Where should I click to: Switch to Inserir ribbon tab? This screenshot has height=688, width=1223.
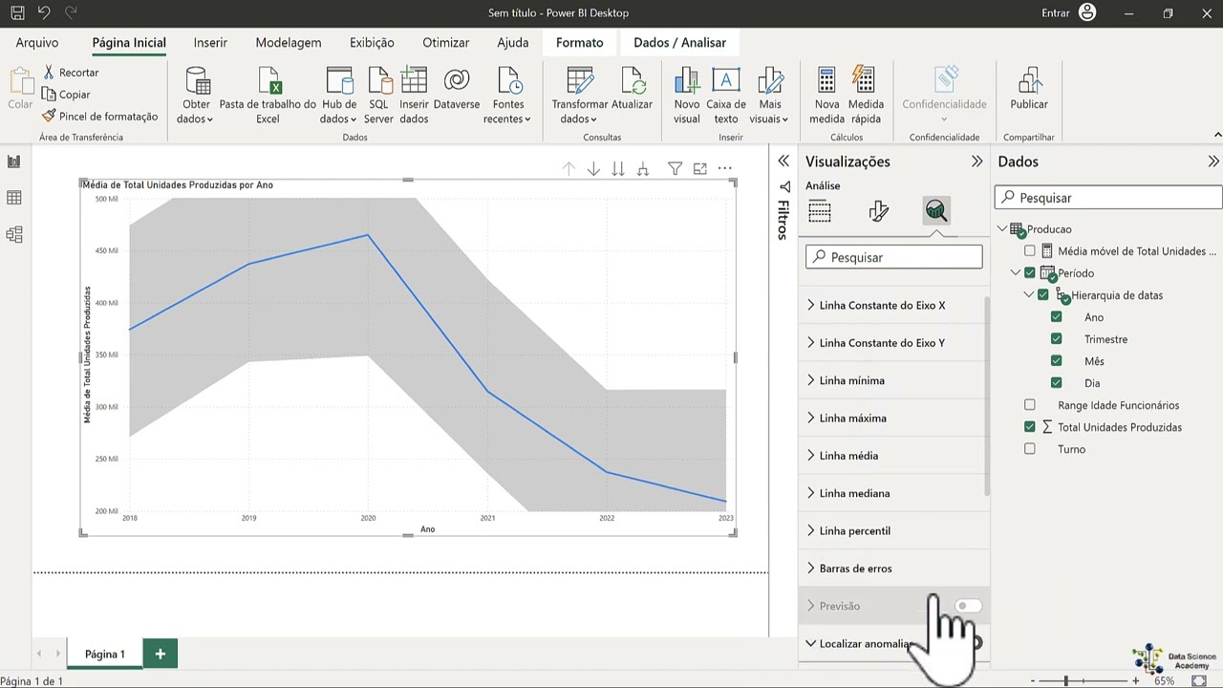click(210, 43)
